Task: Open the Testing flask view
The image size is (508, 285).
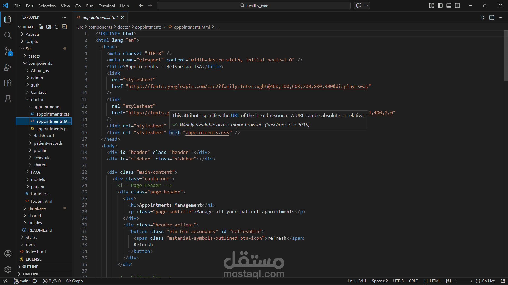Action: point(8,99)
